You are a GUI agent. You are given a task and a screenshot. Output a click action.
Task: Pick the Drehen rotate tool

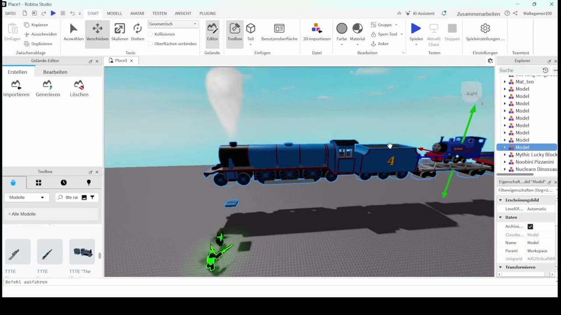coord(138,33)
